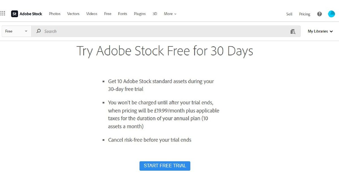Viewport: 339px width, 191px height.
Task: Click the Start Free Trial button
Action: click(165, 166)
